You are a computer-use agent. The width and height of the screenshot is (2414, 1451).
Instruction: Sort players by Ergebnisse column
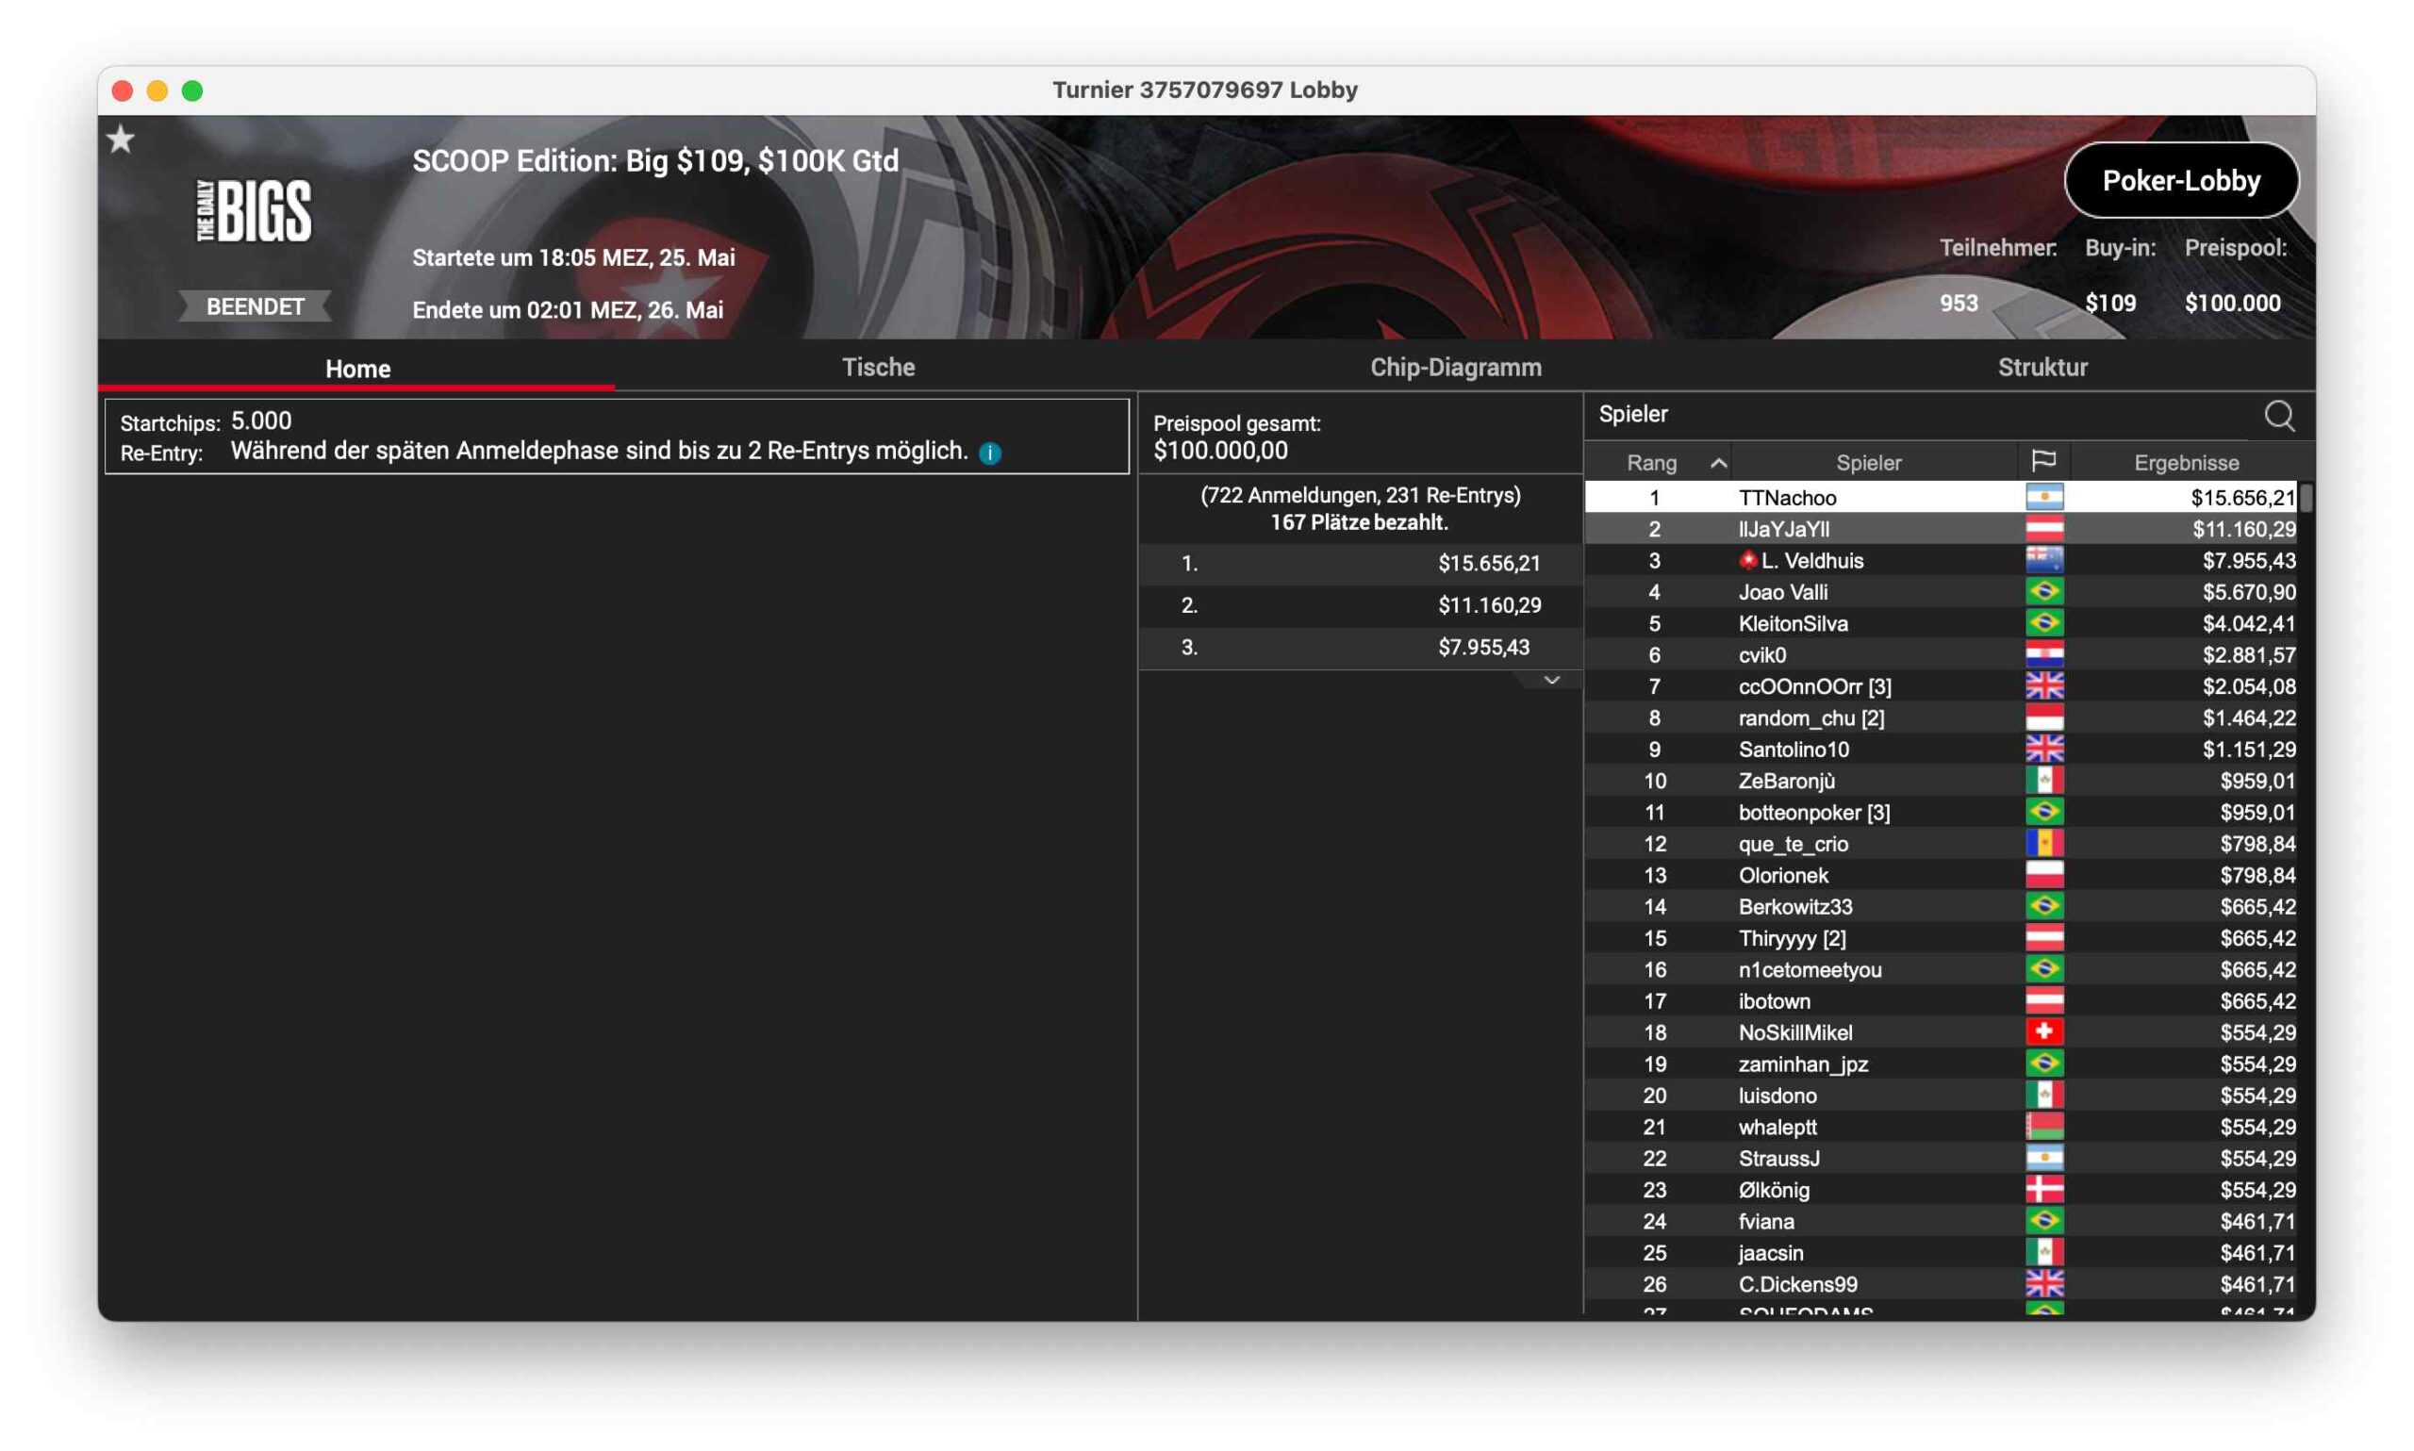(2185, 463)
